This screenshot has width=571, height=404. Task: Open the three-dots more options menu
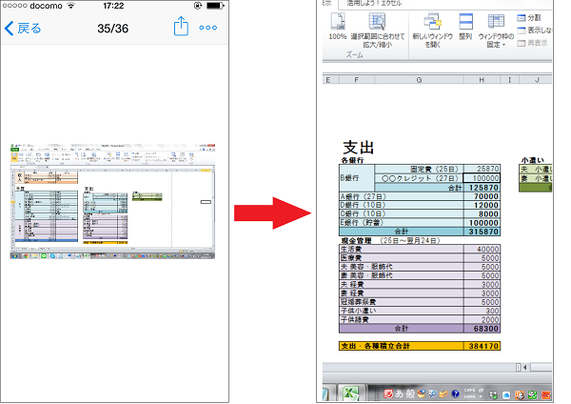pos(207,28)
